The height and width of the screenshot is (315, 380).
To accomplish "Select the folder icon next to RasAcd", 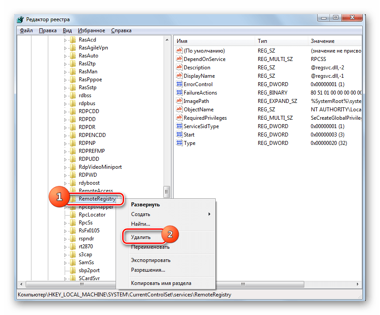I will [73, 40].
